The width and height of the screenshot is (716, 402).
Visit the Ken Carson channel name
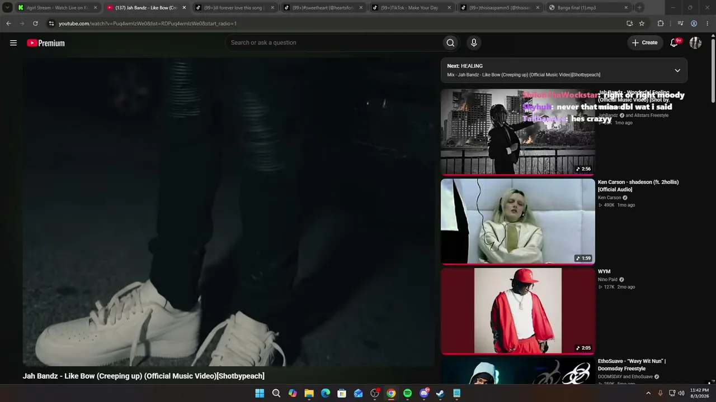coord(609,198)
